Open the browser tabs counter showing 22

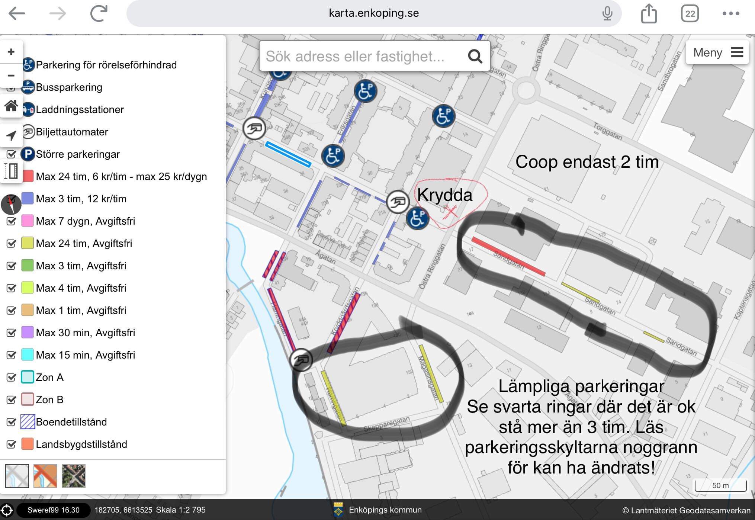pyautogui.click(x=690, y=13)
